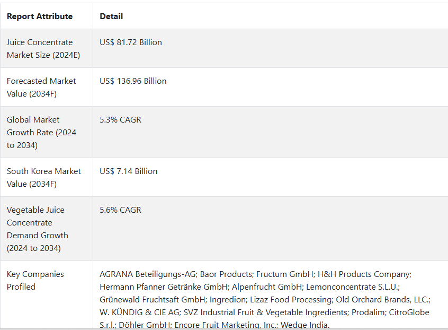Click Lemonconcentrate S.L.U. text
The height and width of the screenshot is (330, 448).
[352, 287]
